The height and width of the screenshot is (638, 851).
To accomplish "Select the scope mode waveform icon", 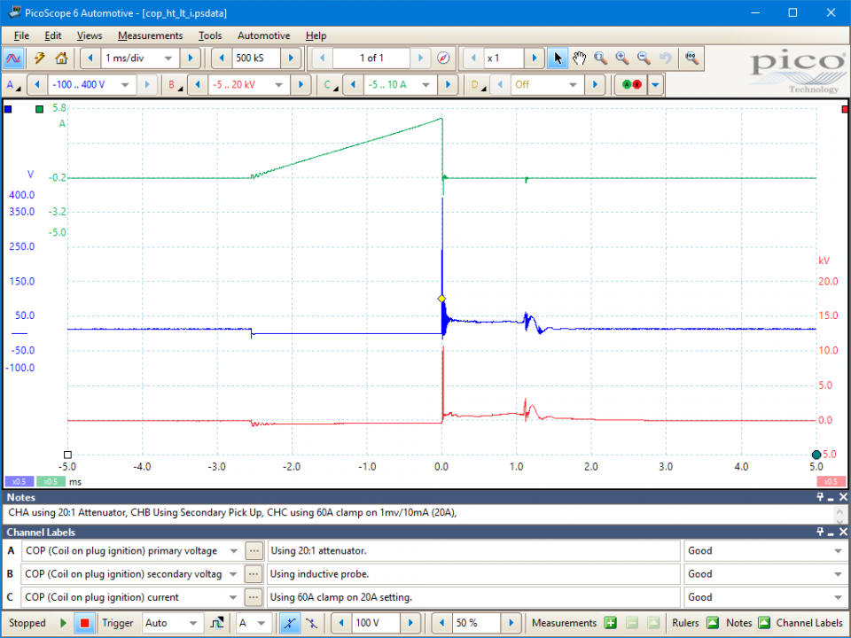I will (13, 58).
